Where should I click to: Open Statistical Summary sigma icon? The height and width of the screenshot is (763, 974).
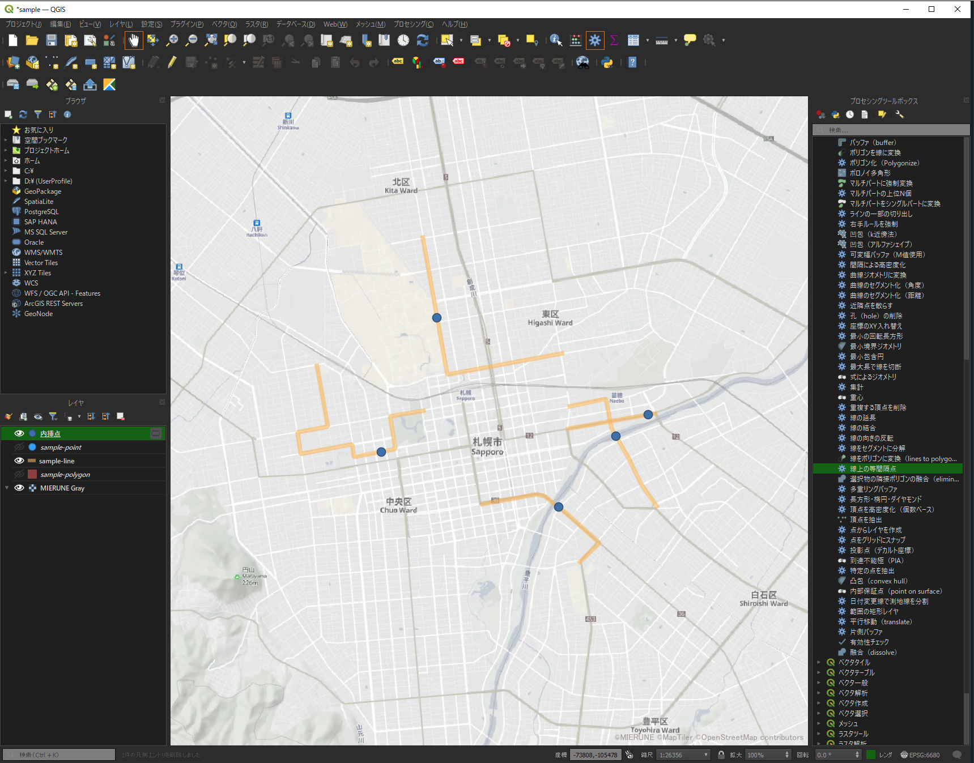(x=614, y=40)
